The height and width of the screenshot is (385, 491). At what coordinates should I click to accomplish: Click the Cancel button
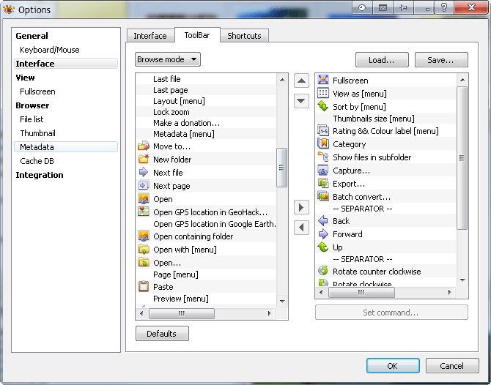(452, 366)
